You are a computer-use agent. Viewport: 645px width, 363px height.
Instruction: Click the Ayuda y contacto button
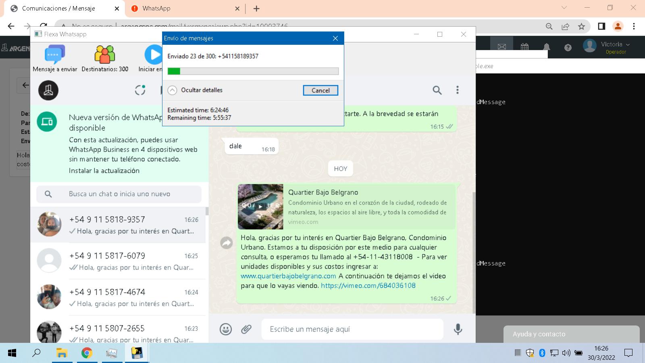571,334
